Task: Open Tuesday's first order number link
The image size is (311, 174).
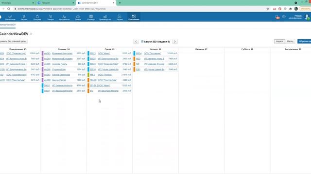Action: click(x=47, y=54)
